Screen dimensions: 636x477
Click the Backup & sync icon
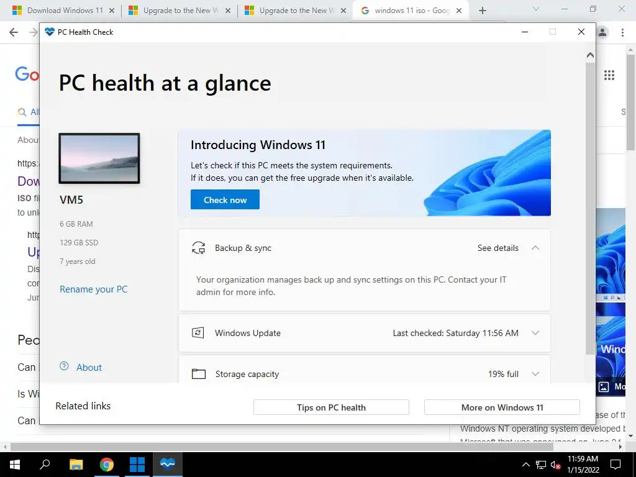[x=198, y=248]
